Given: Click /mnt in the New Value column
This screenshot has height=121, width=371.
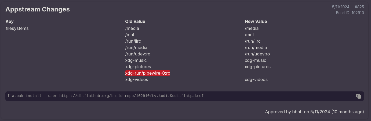Looking at the screenshot, I should (x=249, y=35).
